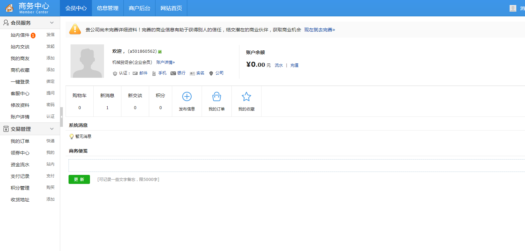This screenshot has width=525, height=251.
Task: Click the home icon beside 商务中心 logo
Action: [x=9, y=8]
